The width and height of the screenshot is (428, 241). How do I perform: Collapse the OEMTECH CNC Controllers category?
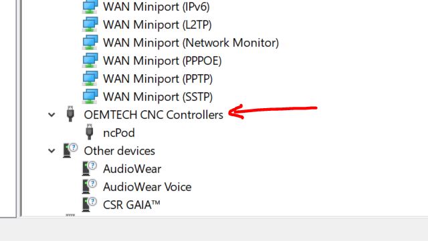(51, 115)
